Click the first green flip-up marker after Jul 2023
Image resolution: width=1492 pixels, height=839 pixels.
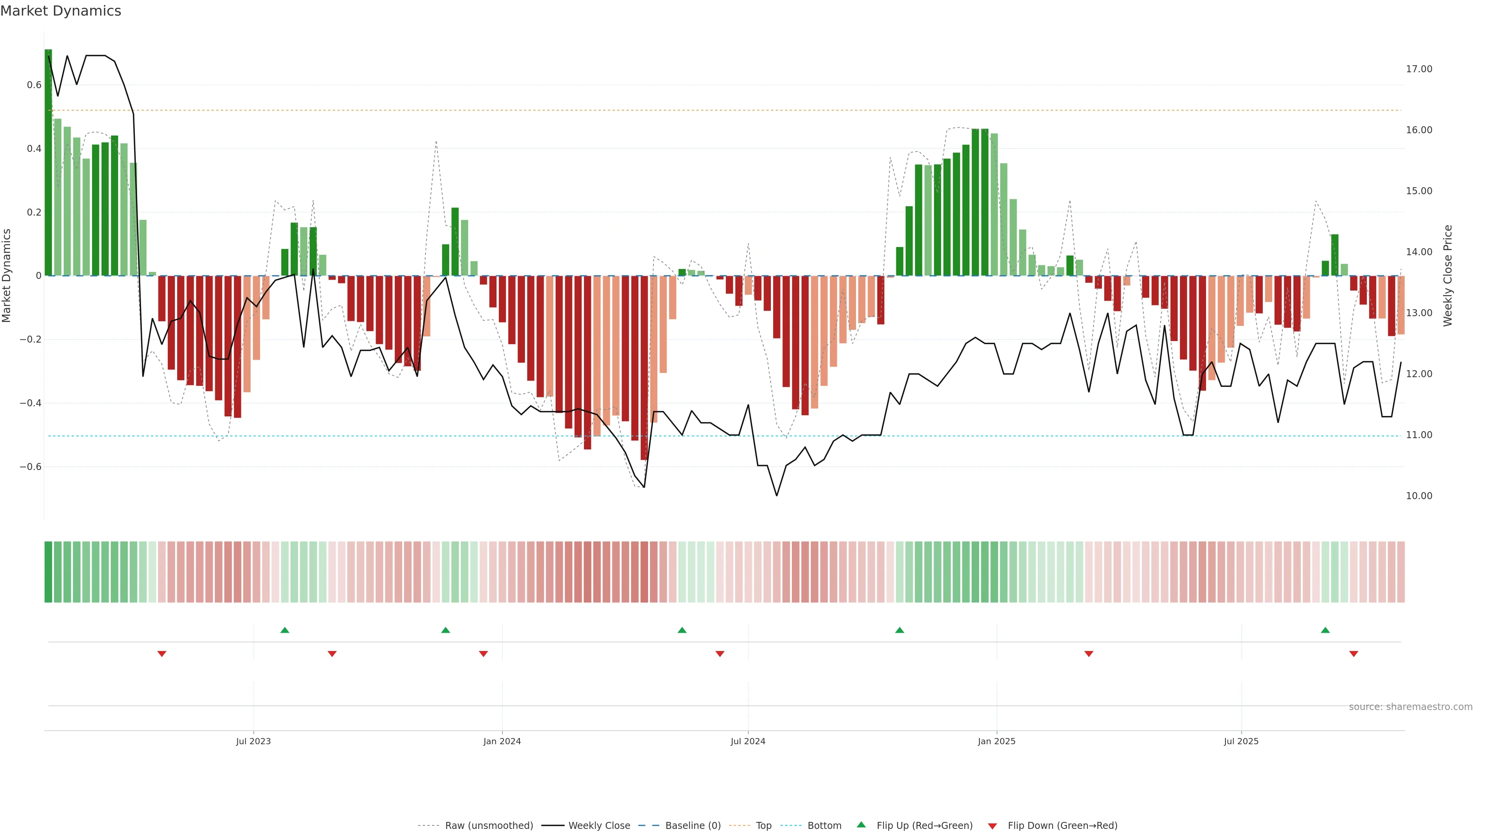284,630
